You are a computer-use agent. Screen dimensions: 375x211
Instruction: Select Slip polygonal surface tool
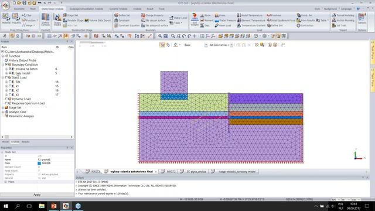point(155,25)
